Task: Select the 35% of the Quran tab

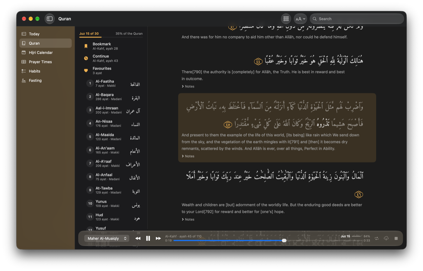Action: 129,34
